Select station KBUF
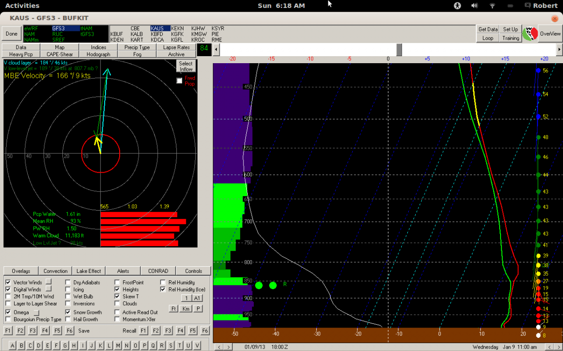Screen dimensions: 563x351 (x=117, y=34)
